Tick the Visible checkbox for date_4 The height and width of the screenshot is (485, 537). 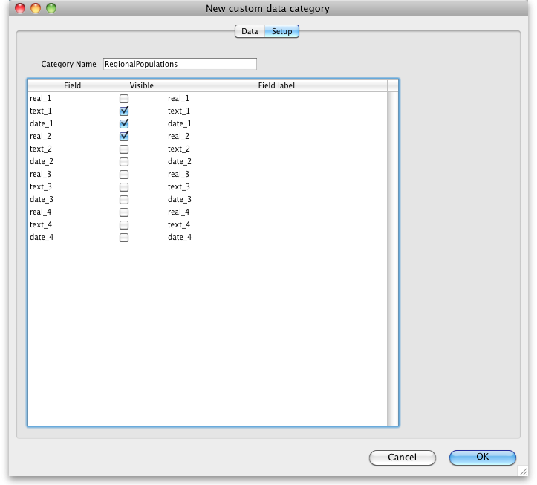tap(124, 237)
